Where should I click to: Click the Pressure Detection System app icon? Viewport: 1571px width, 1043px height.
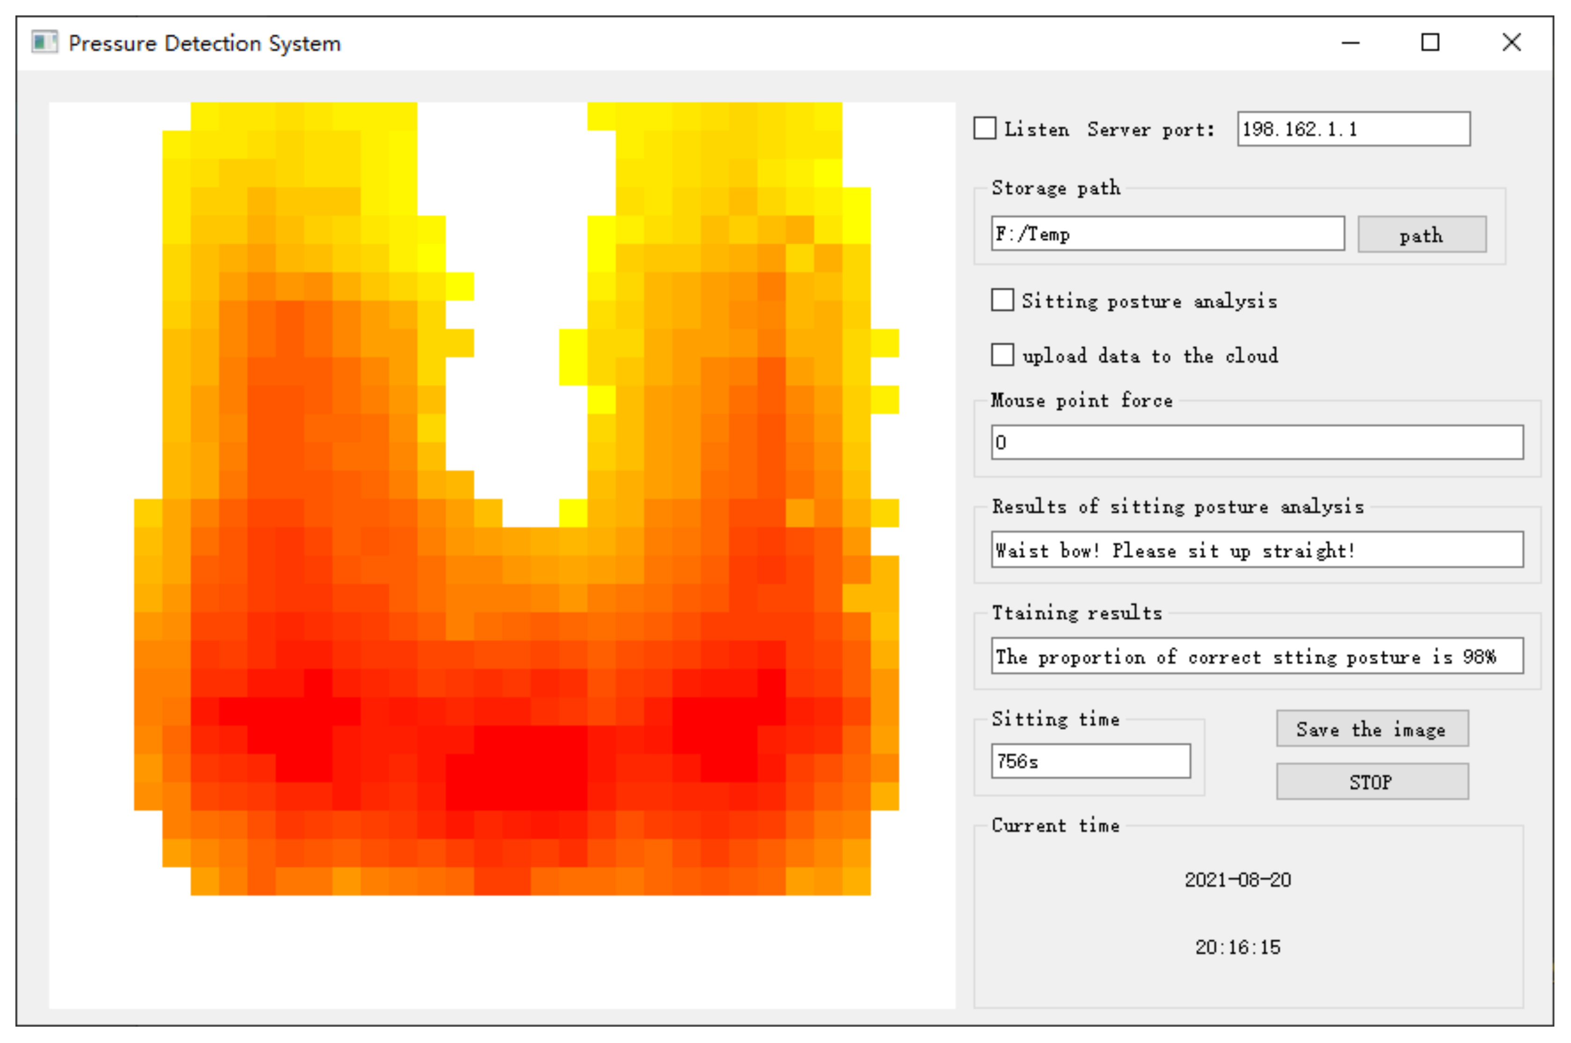pyautogui.click(x=44, y=43)
